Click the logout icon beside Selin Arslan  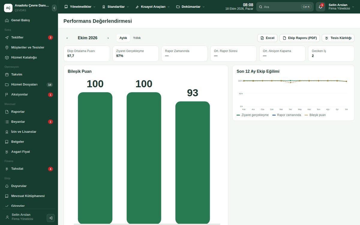pyautogui.click(x=51, y=218)
